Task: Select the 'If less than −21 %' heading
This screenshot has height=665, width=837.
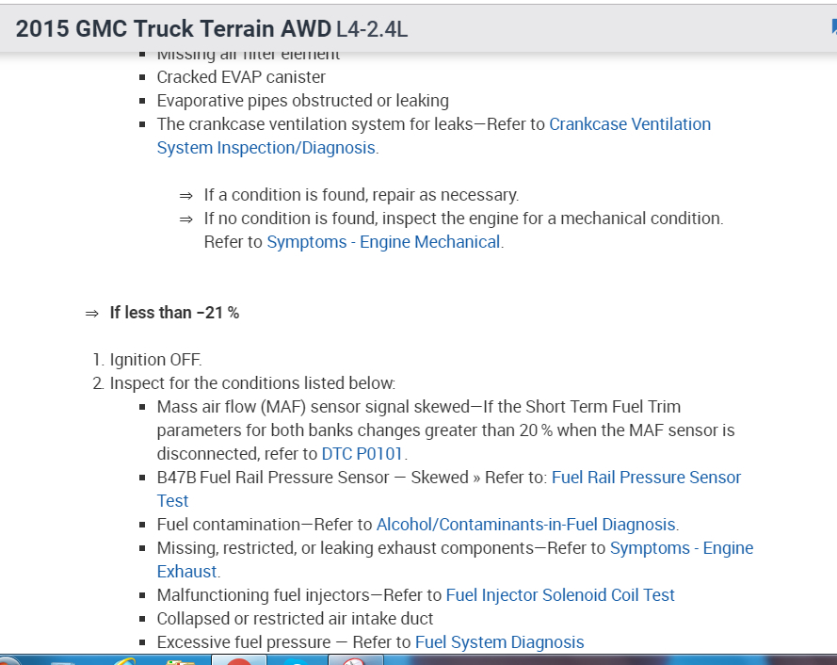Action: (x=174, y=313)
